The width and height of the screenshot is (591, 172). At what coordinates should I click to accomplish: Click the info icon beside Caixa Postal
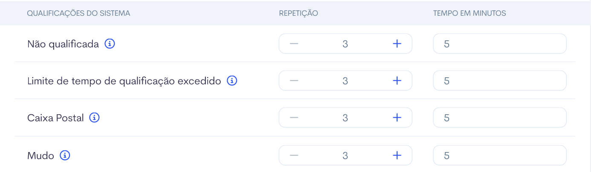pos(94,118)
